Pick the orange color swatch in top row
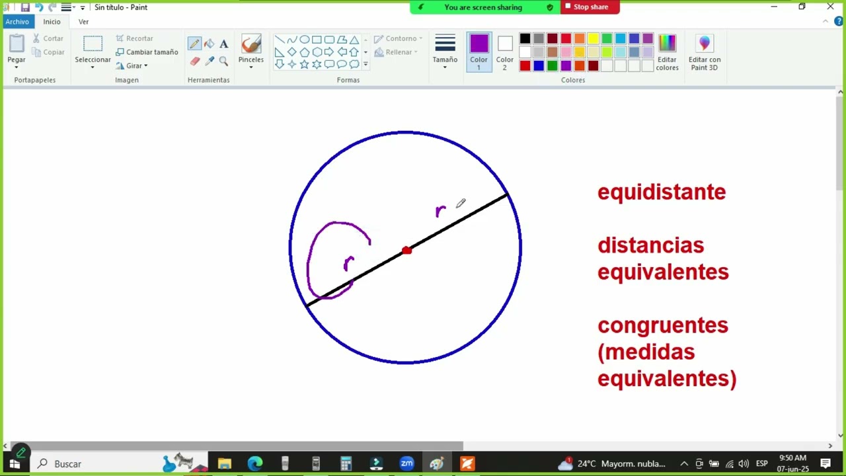 click(x=580, y=38)
